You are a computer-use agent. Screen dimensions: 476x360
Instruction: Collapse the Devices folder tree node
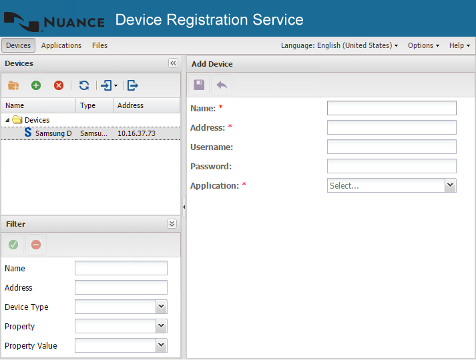coord(7,120)
